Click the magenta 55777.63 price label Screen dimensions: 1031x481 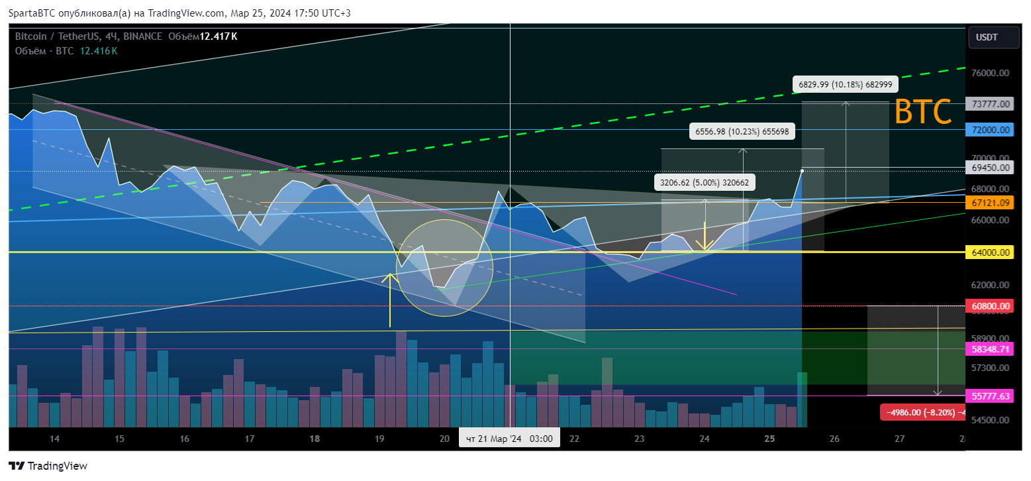tap(991, 396)
